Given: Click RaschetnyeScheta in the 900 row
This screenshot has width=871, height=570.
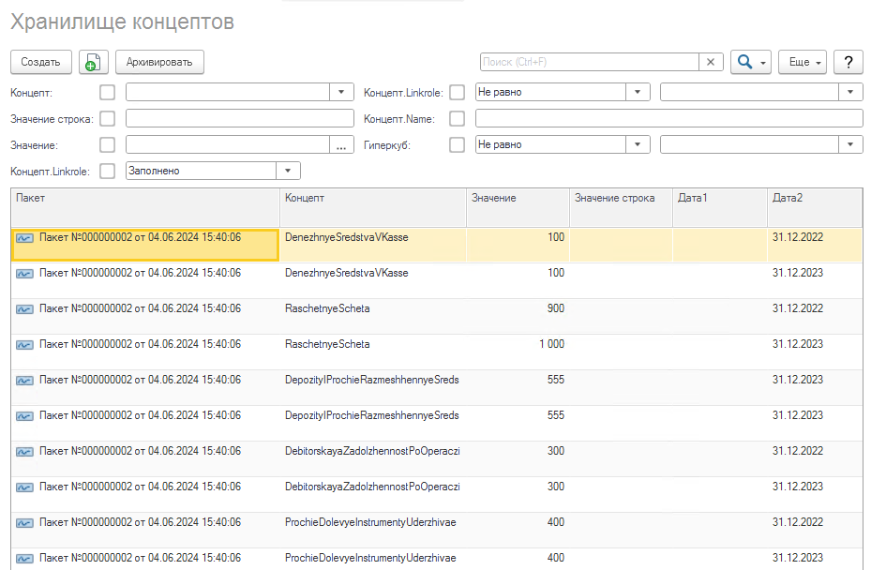Looking at the screenshot, I should click(x=327, y=308).
